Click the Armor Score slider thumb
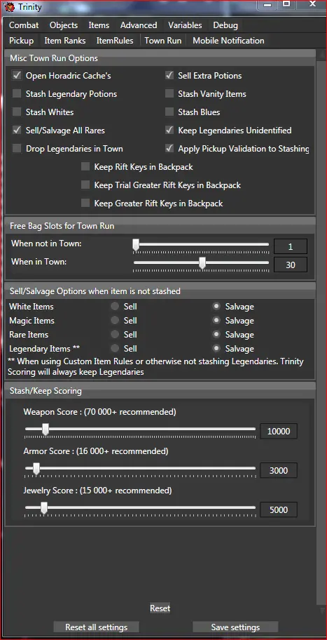The height and width of the screenshot is (640, 327). pyautogui.click(x=36, y=469)
